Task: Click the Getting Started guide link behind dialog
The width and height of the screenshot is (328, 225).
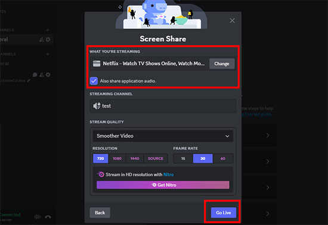Action: click(x=257, y=114)
